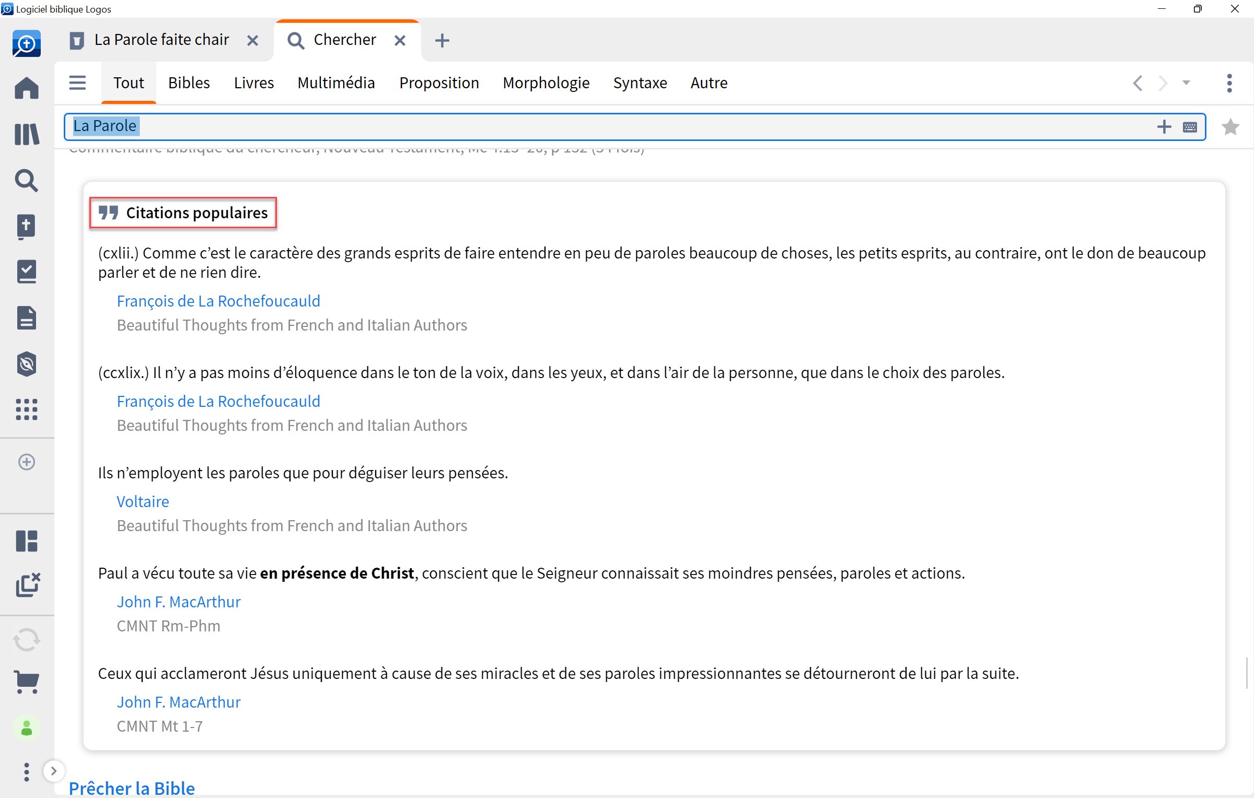The image size is (1254, 798).
Task: Open the Prêcher la Bible link
Action: click(x=132, y=788)
